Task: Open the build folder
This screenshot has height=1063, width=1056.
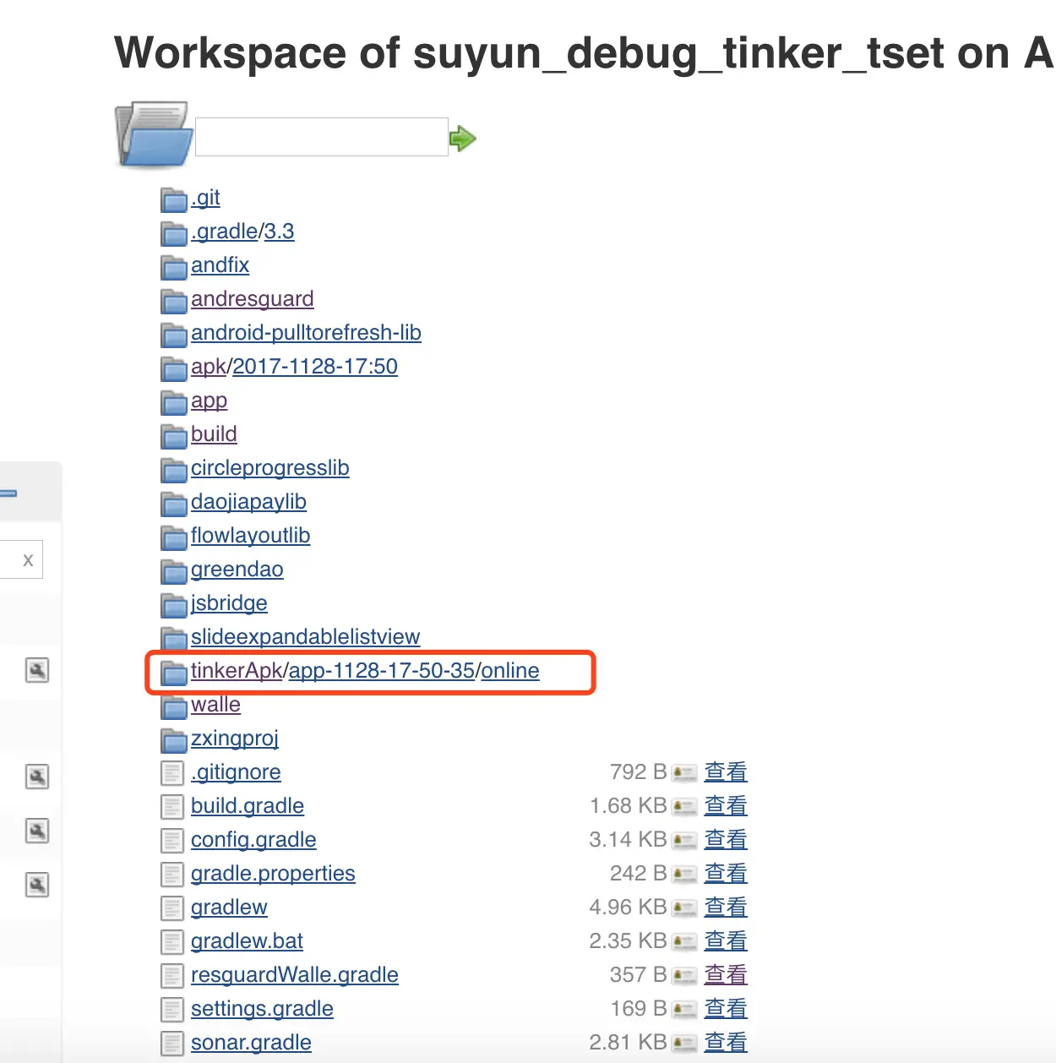Action: pyautogui.click(x=214, y=434)
